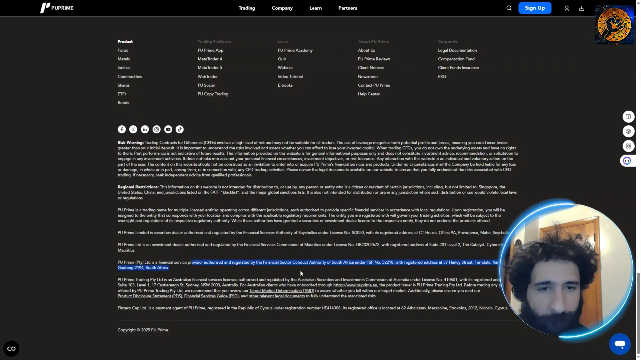Open the PU Prime Reviews link
This screenshot has width=641, height=360.
coord(374,59)
